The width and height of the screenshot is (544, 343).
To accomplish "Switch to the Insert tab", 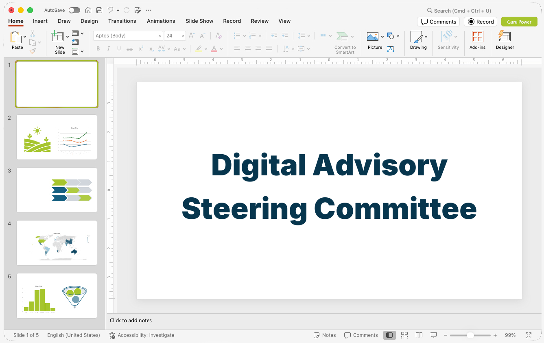I will point(40,21).
